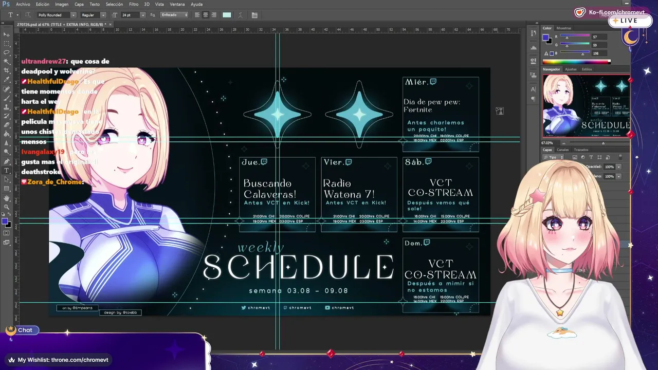Viewport: 658px width, 370px height.
Task: Open the layer filter Tipo dropdown
Action: click(x=554, y=157)
